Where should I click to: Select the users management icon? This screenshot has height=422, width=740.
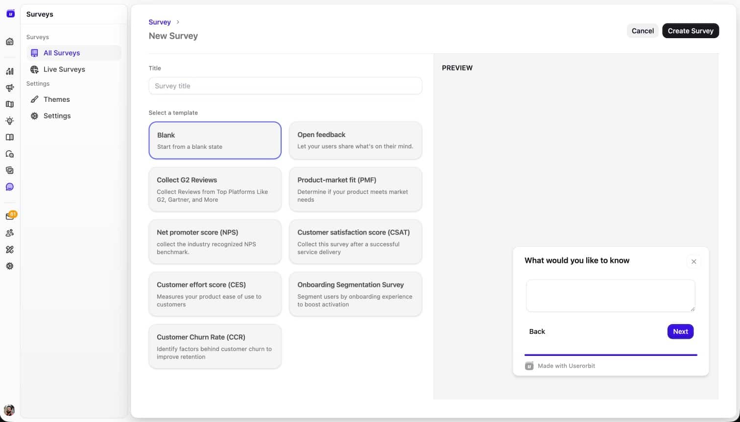[10, 233]
